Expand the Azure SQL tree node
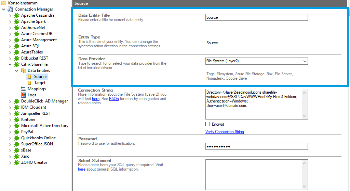 pos(10,46)
